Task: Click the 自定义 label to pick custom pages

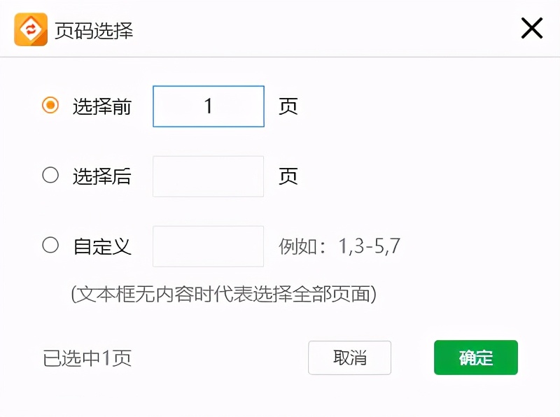Action: click(x=100, y=246)
